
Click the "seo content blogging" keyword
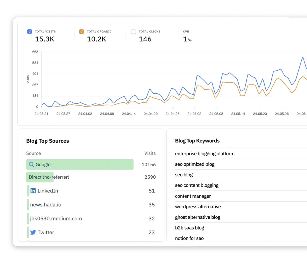pyautogui.click(x=197, y=185)
